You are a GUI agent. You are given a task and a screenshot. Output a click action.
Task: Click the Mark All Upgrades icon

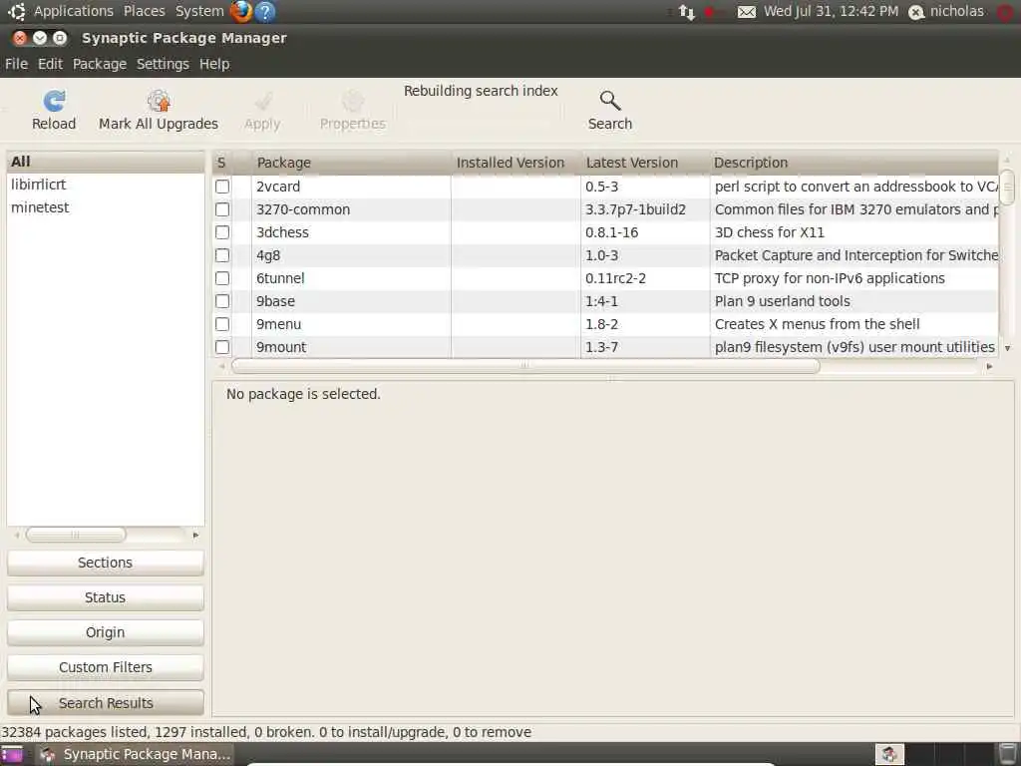(x=159, y=101)
